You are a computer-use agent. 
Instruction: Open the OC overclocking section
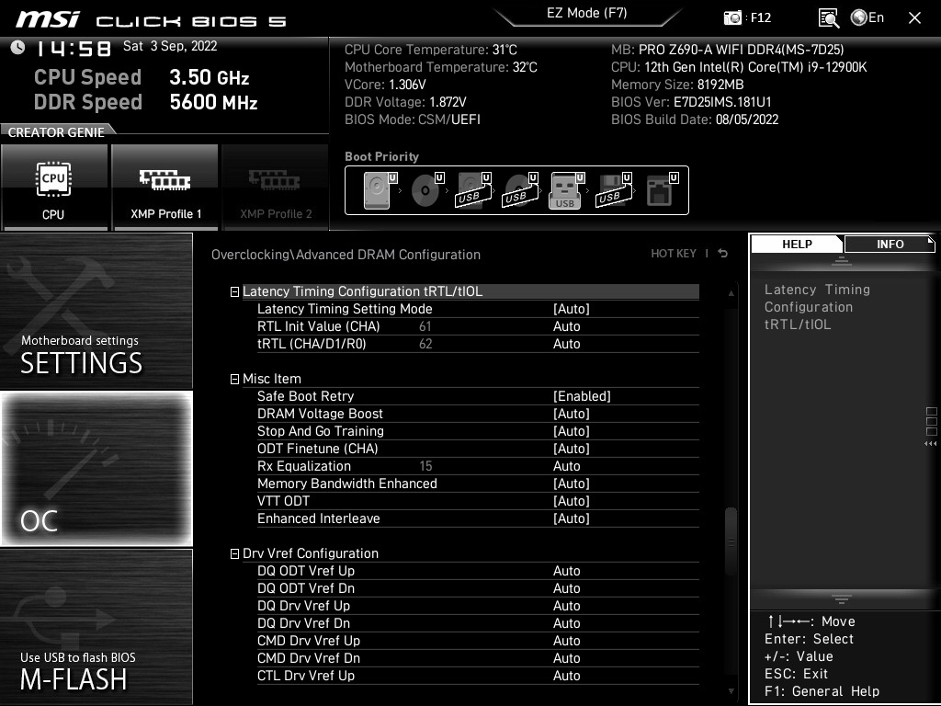tap(96, 469)
